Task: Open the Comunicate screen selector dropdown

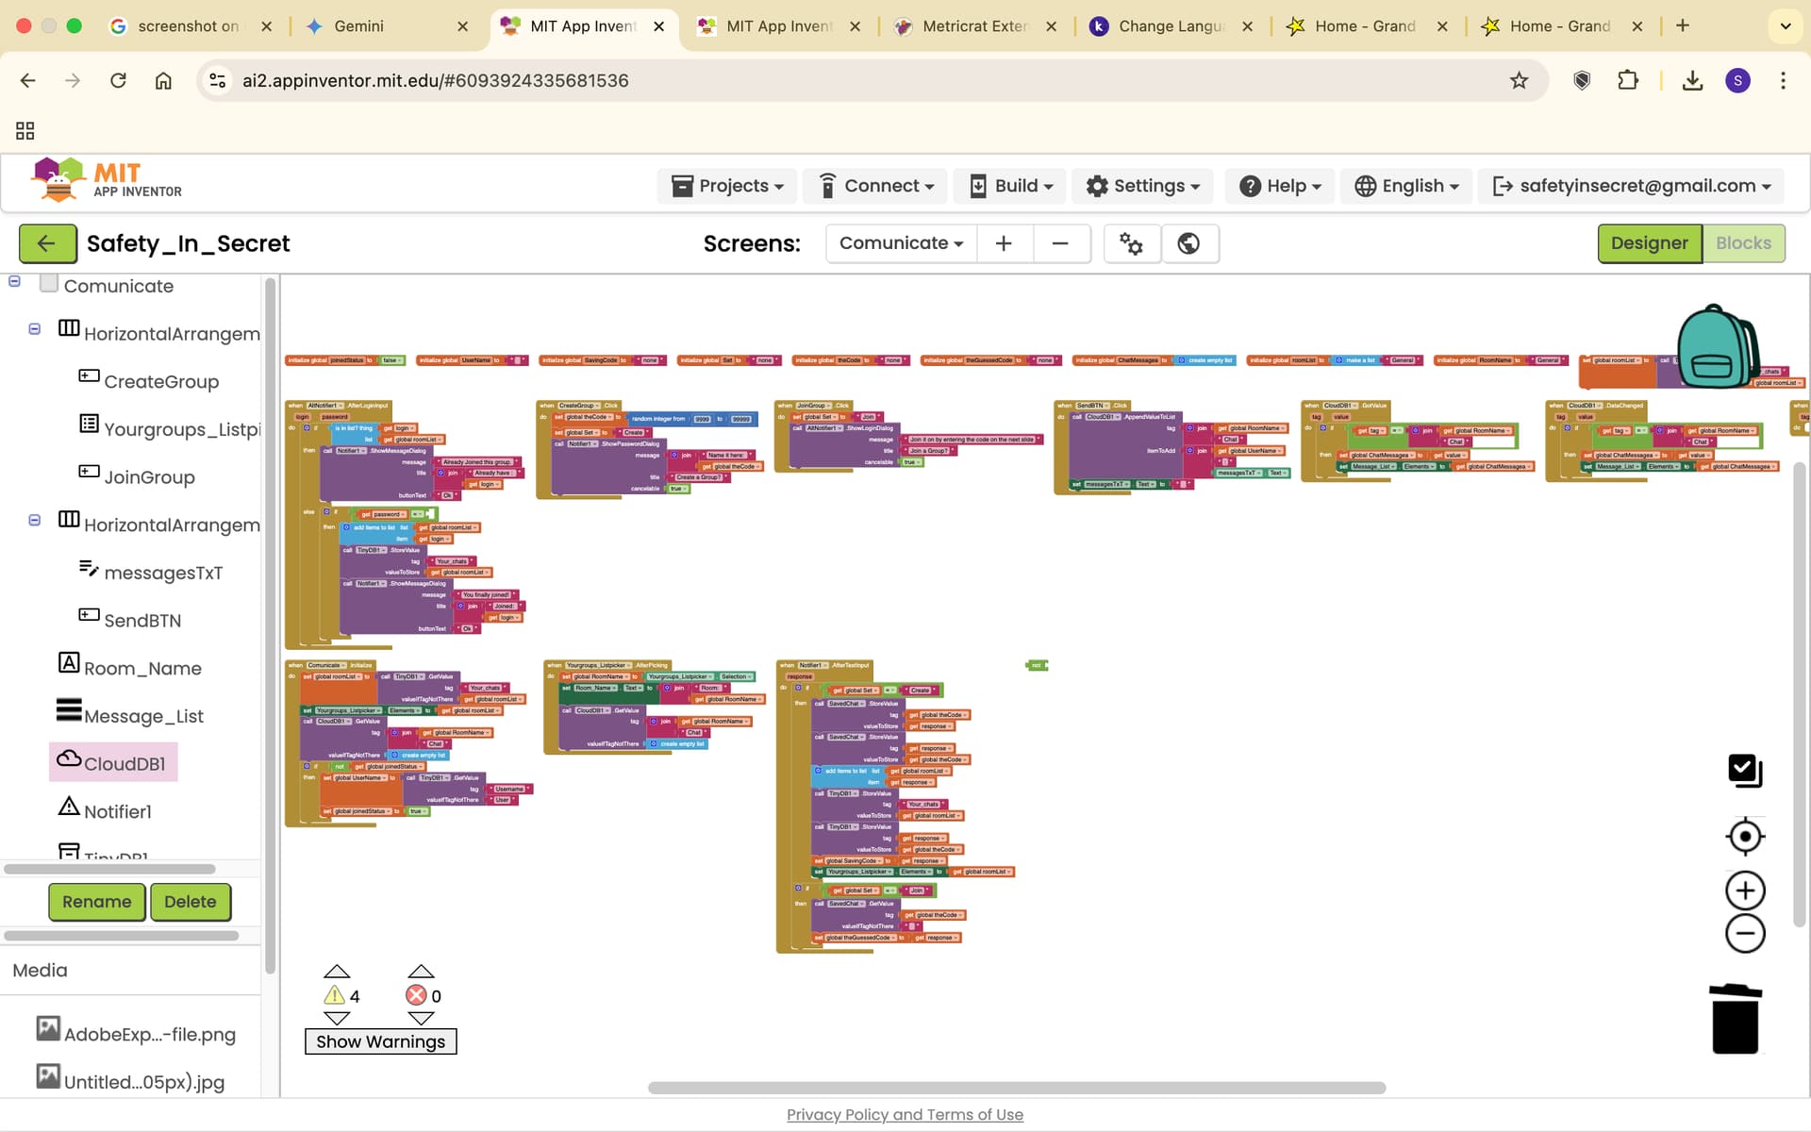Action: [901, 243]
